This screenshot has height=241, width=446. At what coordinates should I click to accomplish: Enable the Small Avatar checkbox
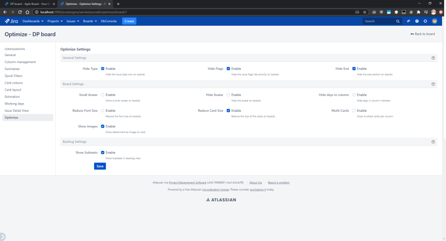click(x=103, y=95)
